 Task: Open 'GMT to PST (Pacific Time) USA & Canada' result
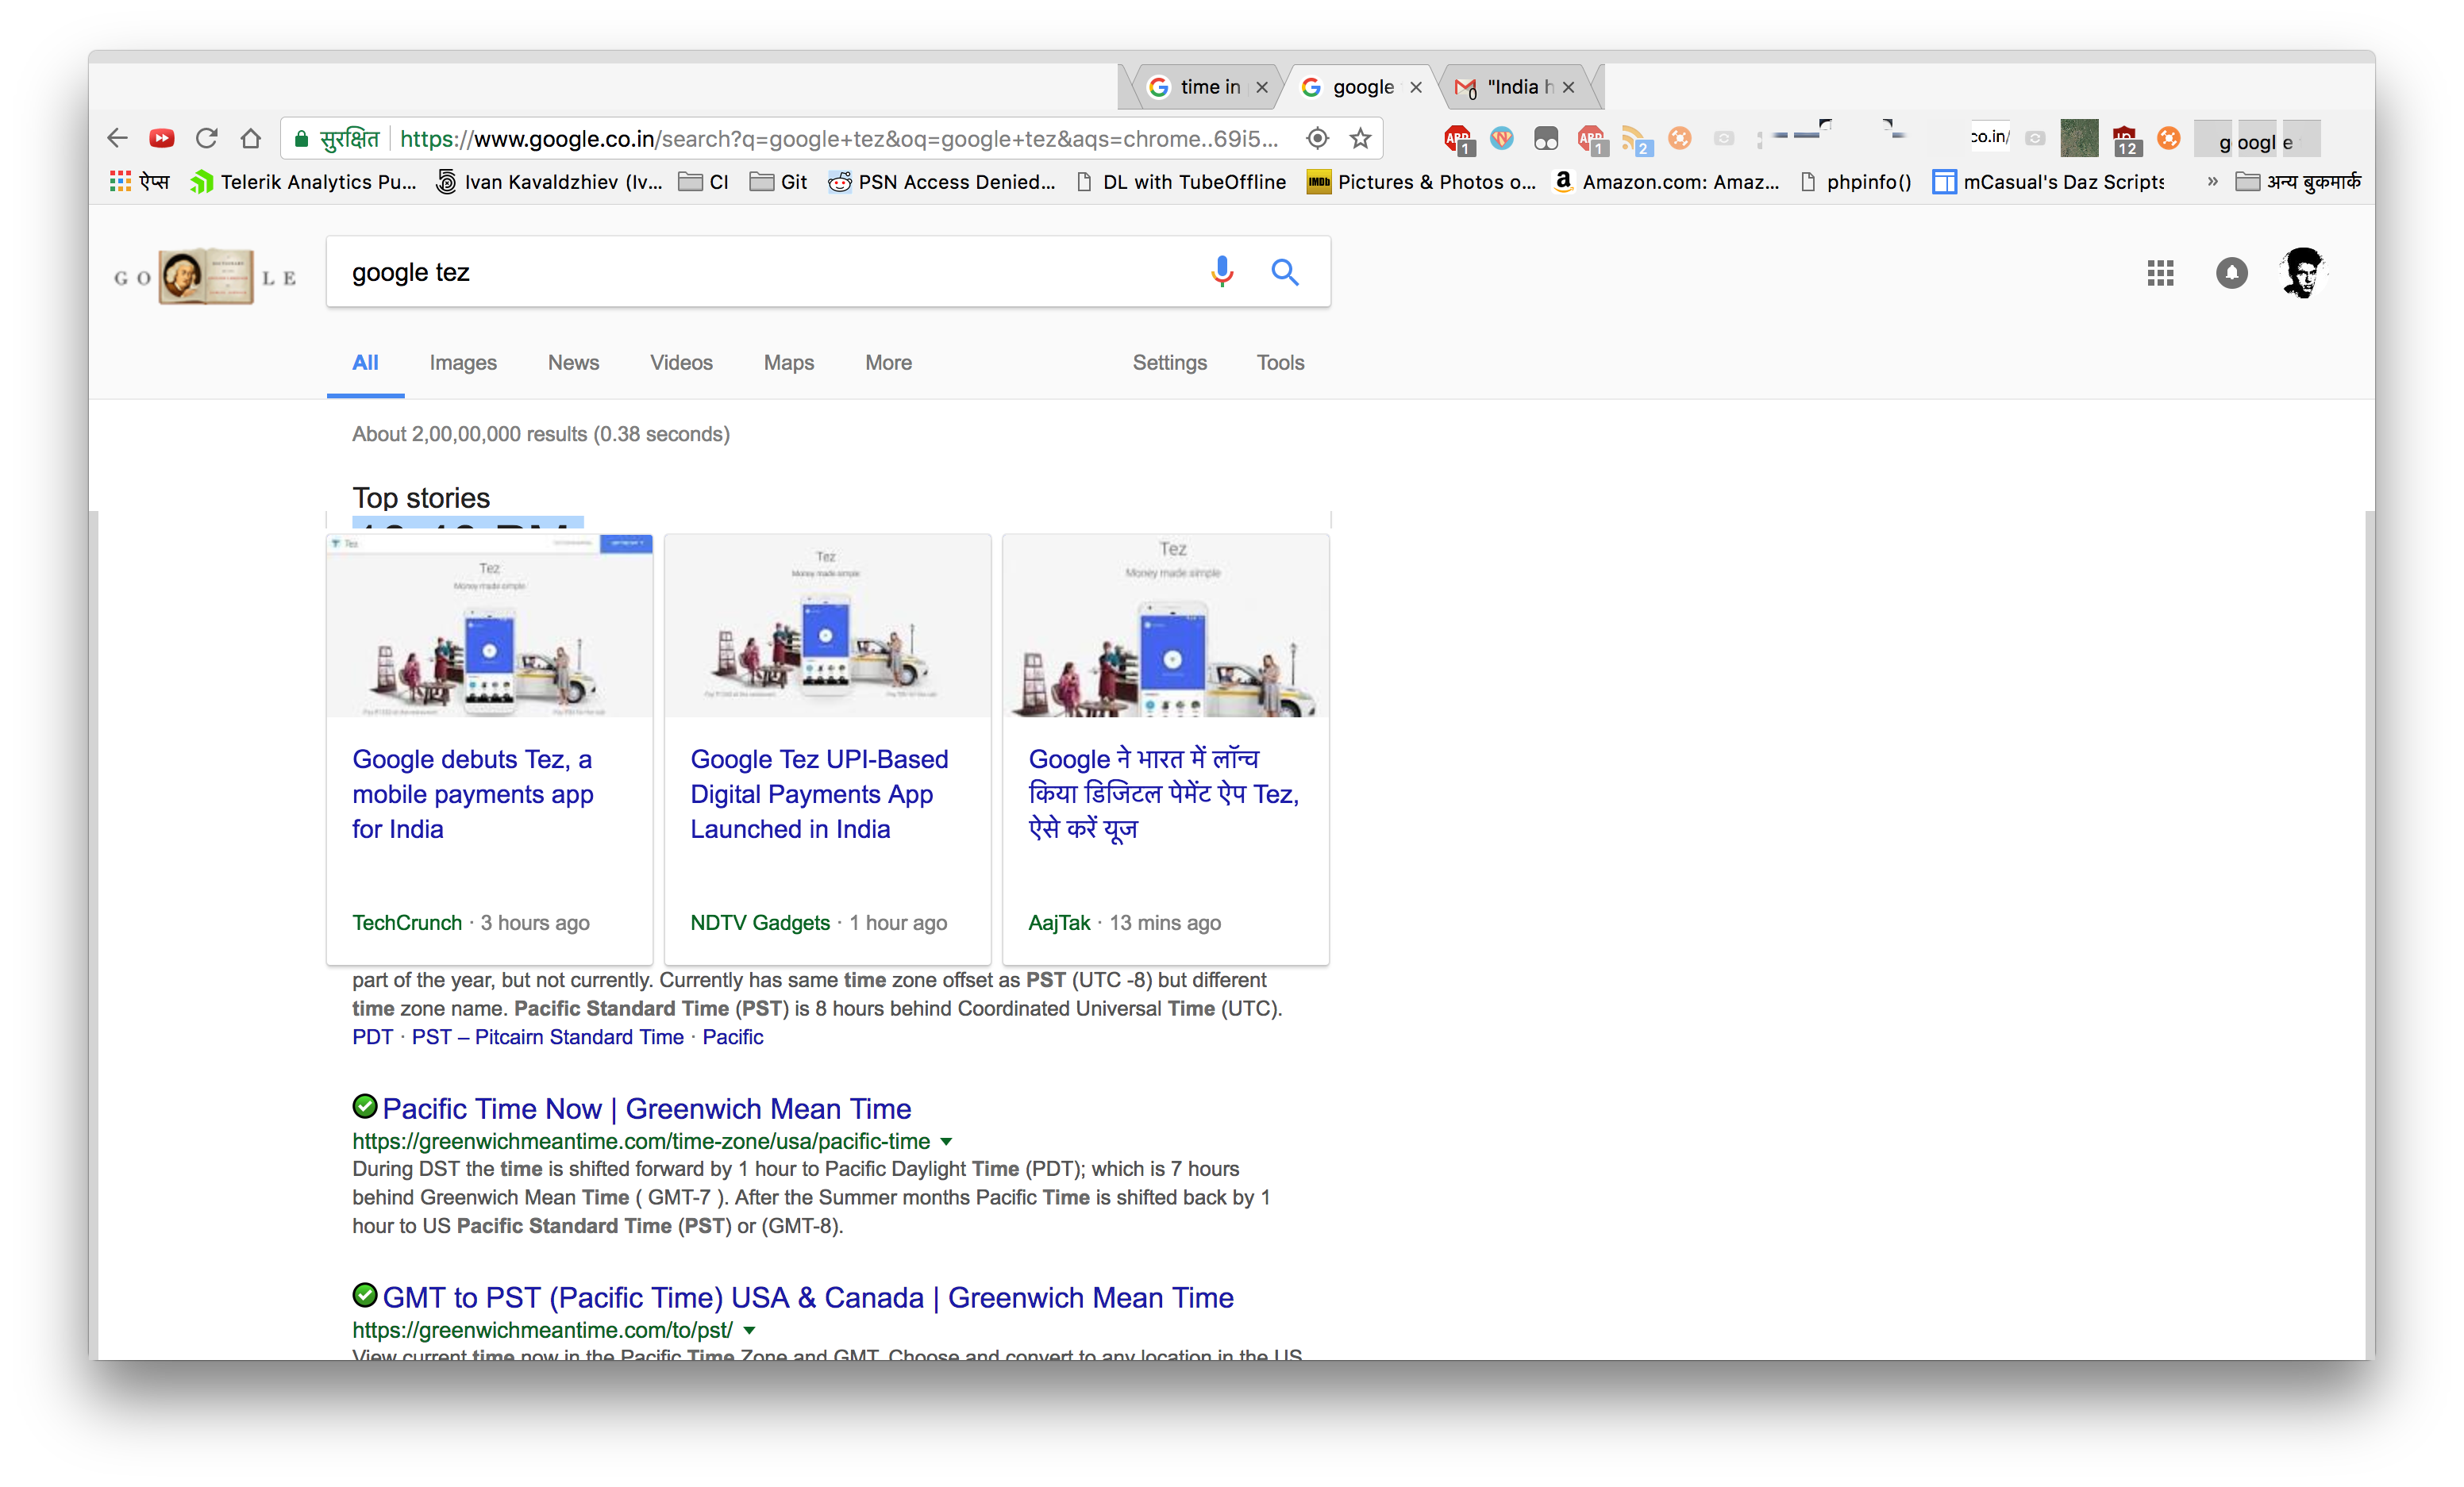808,1297
